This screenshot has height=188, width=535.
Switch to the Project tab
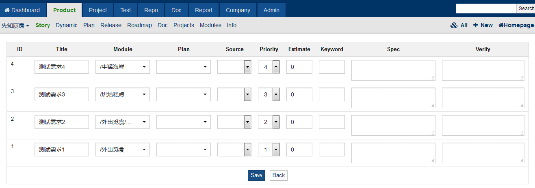click(98, 10)
